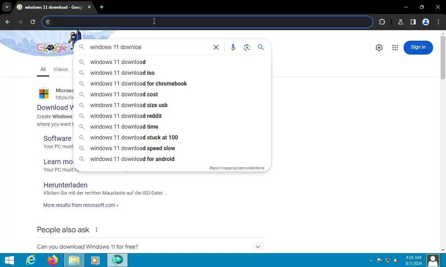Image resolution: width=446 pixels, height=267 pixels.
Task: Open the Action Center flag icon
Action: [379, 260]
